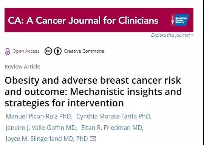Open author Manuel Picon-Ruiz PhD

click(x=39, y=116)
